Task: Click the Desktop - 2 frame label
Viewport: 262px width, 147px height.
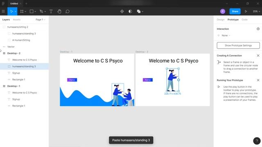Action: coord(142,52)
